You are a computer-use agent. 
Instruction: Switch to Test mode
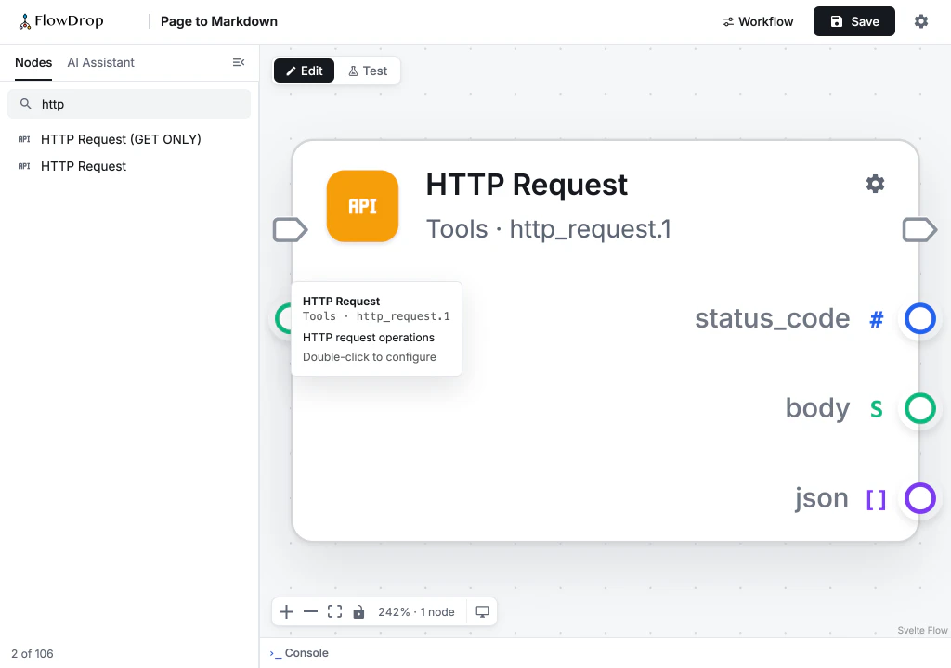(368, 71)
